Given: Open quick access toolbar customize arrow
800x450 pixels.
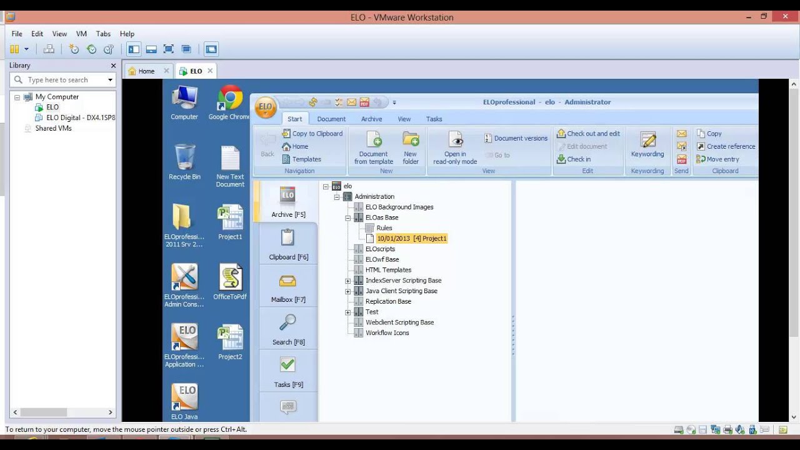Looking at the screenshot, I should [394, 102].
